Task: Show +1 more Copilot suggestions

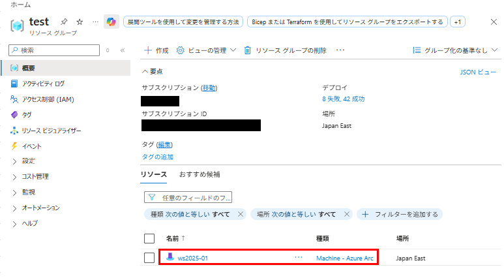Action: click(458, 22)
